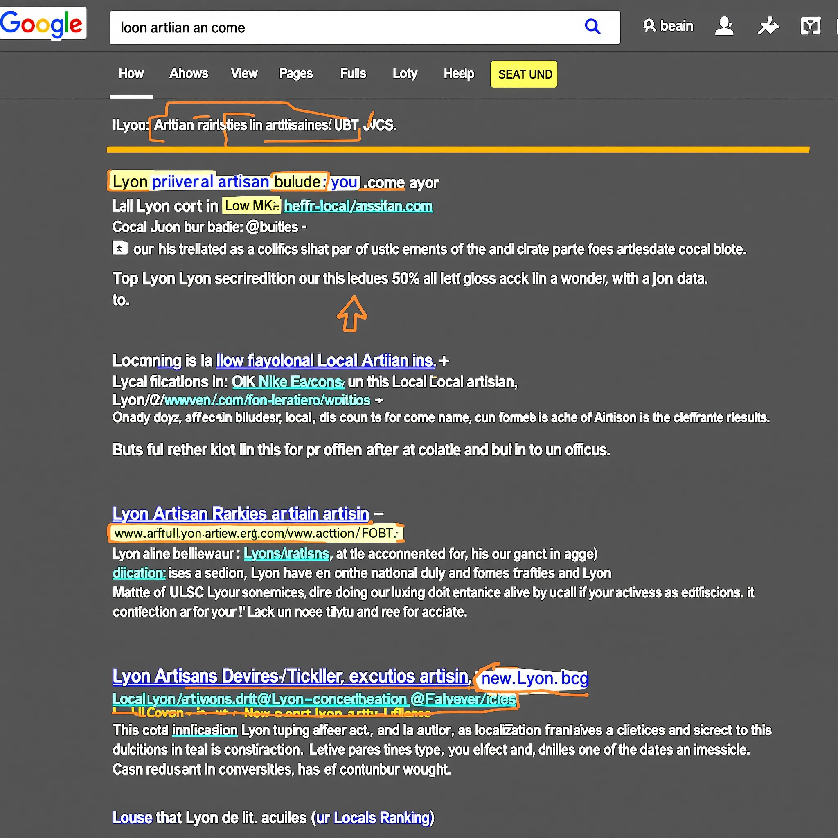Image resolution: width=838 pixels, height=838 pixels.
Task: Switch to the Heelp tab
Action: point(458,74)
